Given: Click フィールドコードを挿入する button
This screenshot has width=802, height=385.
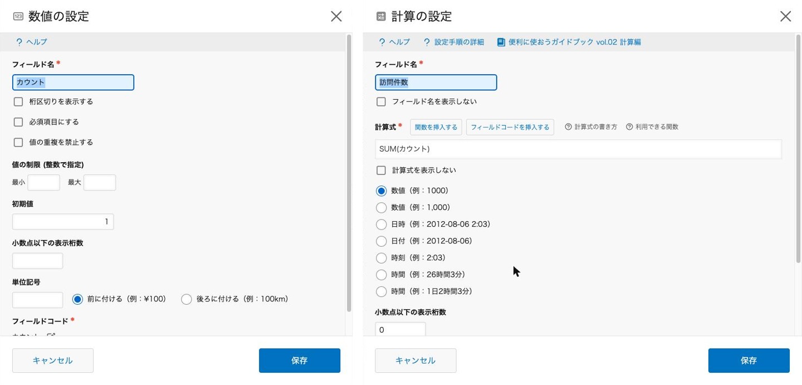Looking at the screenshot, I should pyautogui.click(x=510, y=127).
